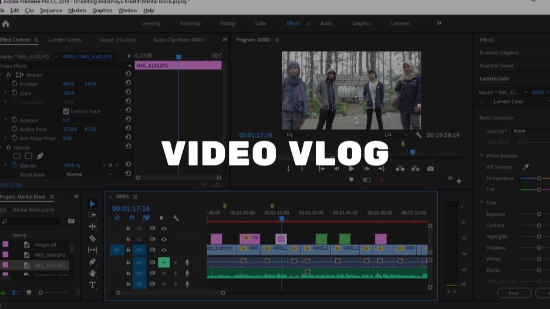Screen dimensions: 550x309
Task: Toggle V1 track output eye
Action: click(x=164, y=250)
